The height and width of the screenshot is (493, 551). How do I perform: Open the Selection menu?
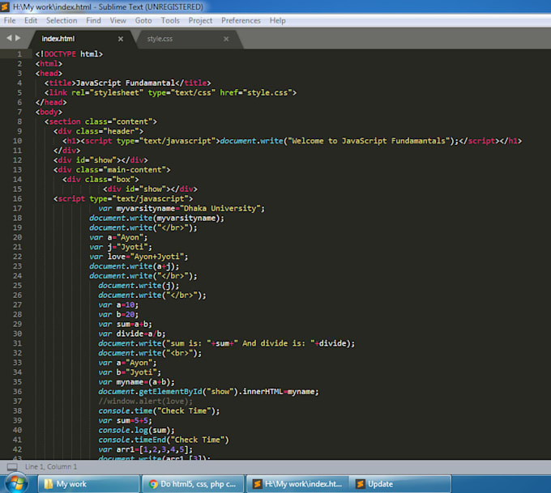point(62,21)
